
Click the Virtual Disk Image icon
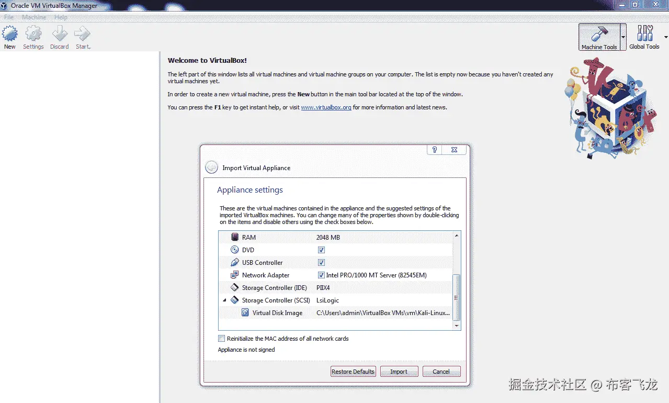click(x=245, y=312)
